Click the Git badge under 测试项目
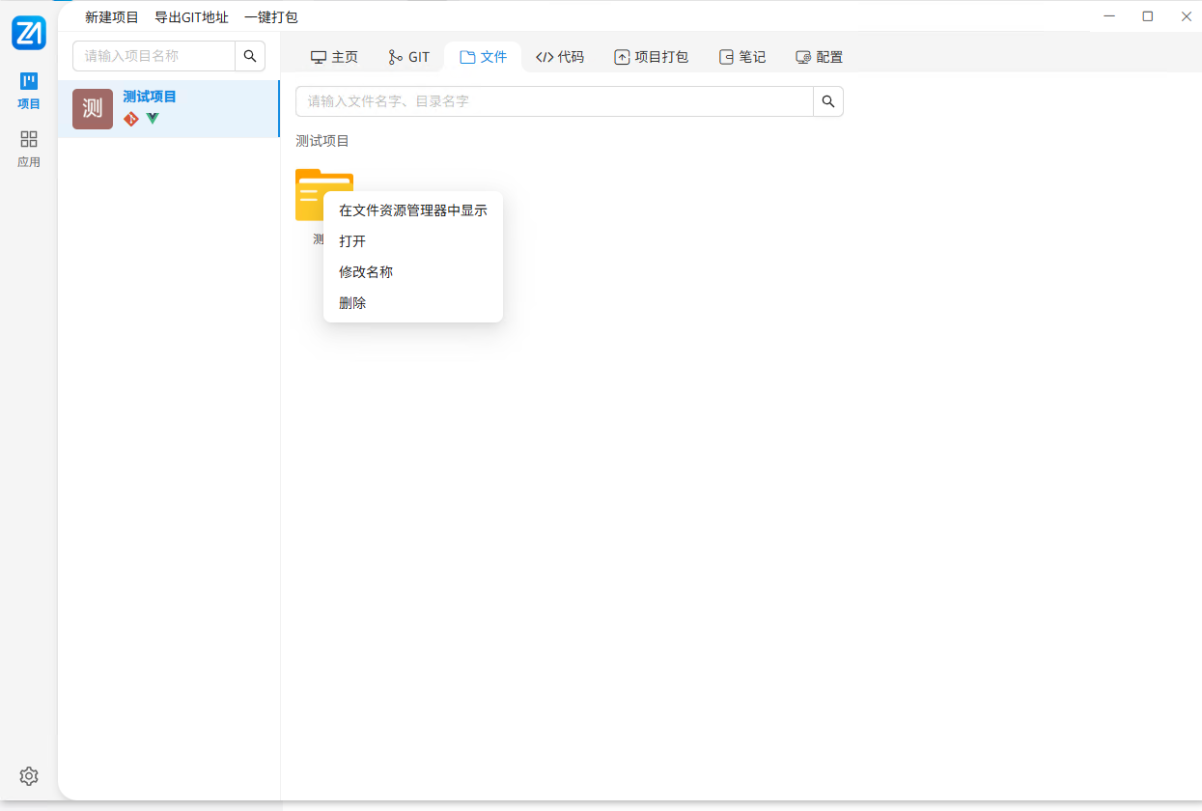 [x=130, y=119]
